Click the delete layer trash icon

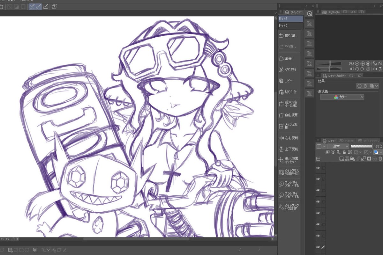(x=380, y=159)
